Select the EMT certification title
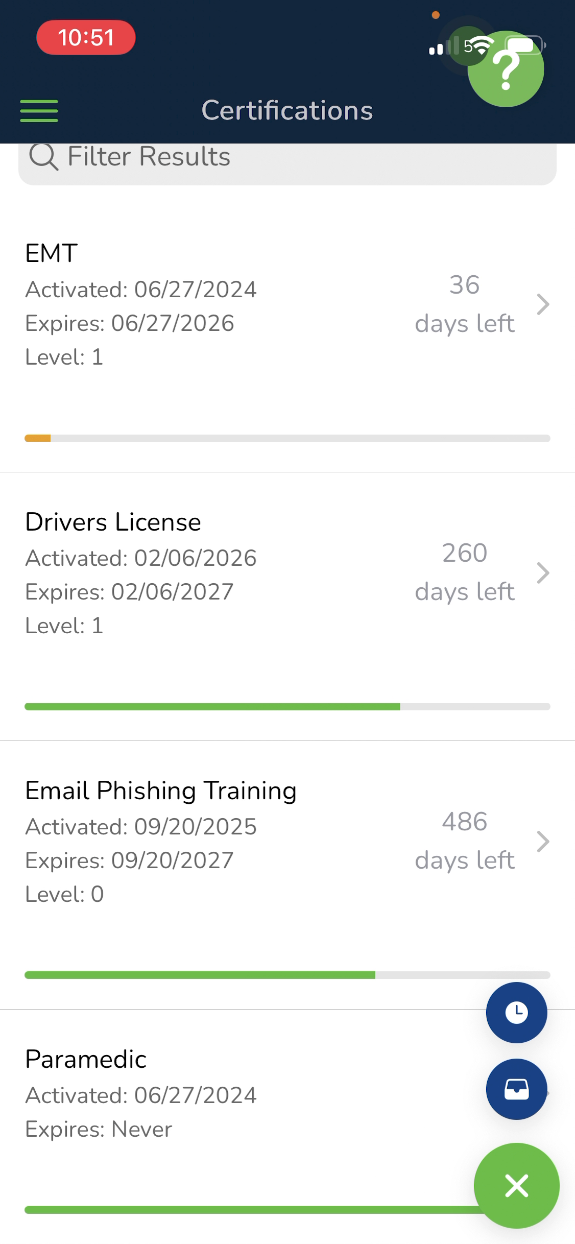Image resolution: width=575 pixels, height=1244 pixels. pyautogui.click(x=52, y=253)
